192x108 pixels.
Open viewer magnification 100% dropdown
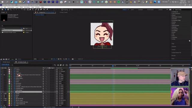[x=37, y=59]
